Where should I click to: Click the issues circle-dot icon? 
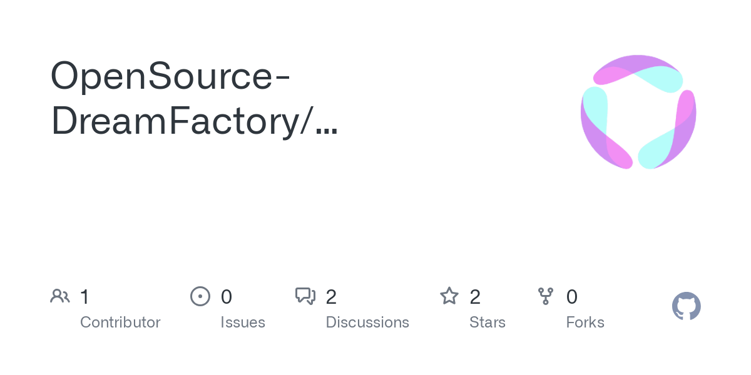[x=200, y=296]
